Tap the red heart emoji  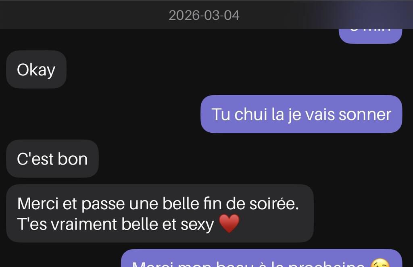[x=229, y=224]
